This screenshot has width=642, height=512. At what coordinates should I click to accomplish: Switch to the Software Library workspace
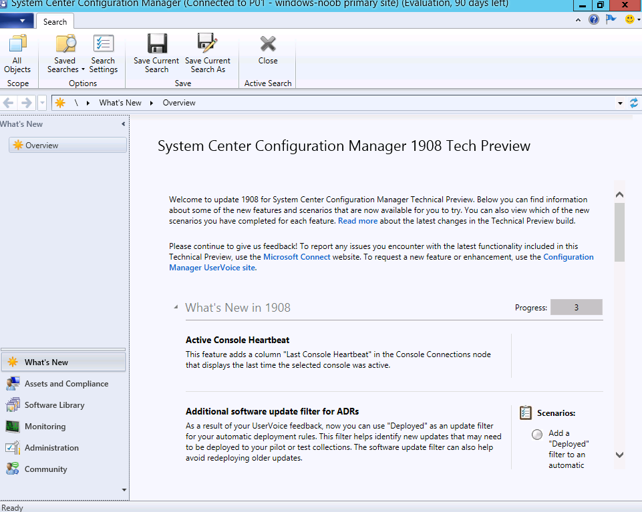[63, 405]
